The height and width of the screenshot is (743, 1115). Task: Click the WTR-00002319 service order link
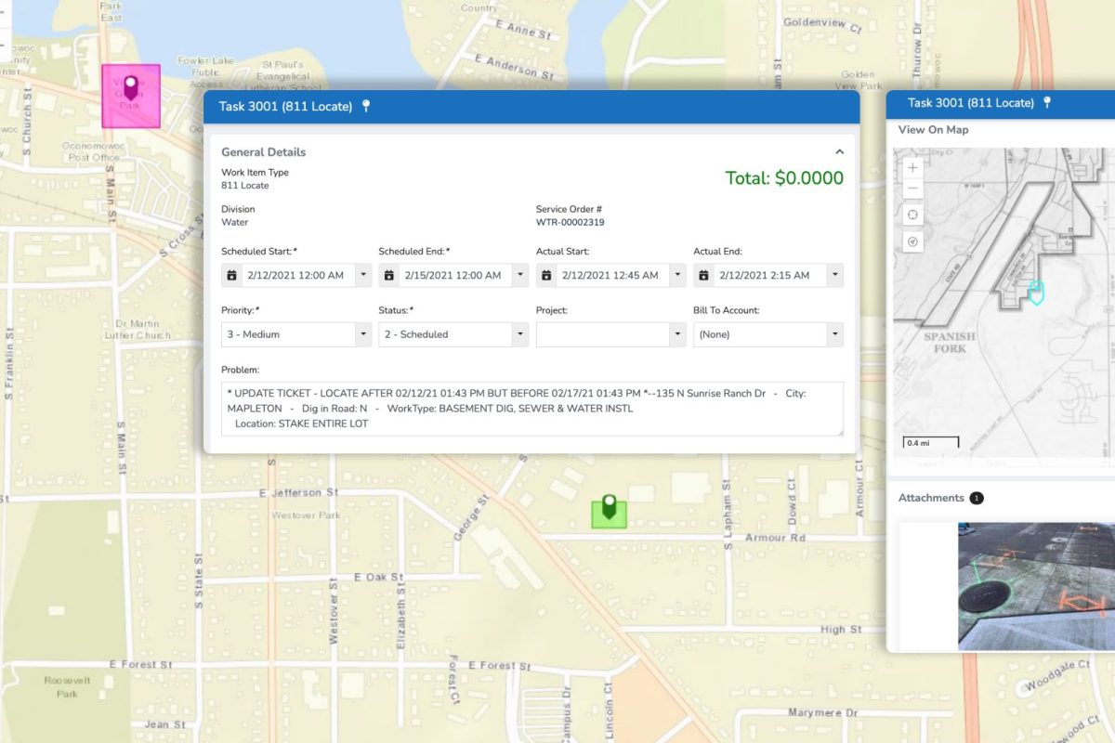[x=570, y=223]
